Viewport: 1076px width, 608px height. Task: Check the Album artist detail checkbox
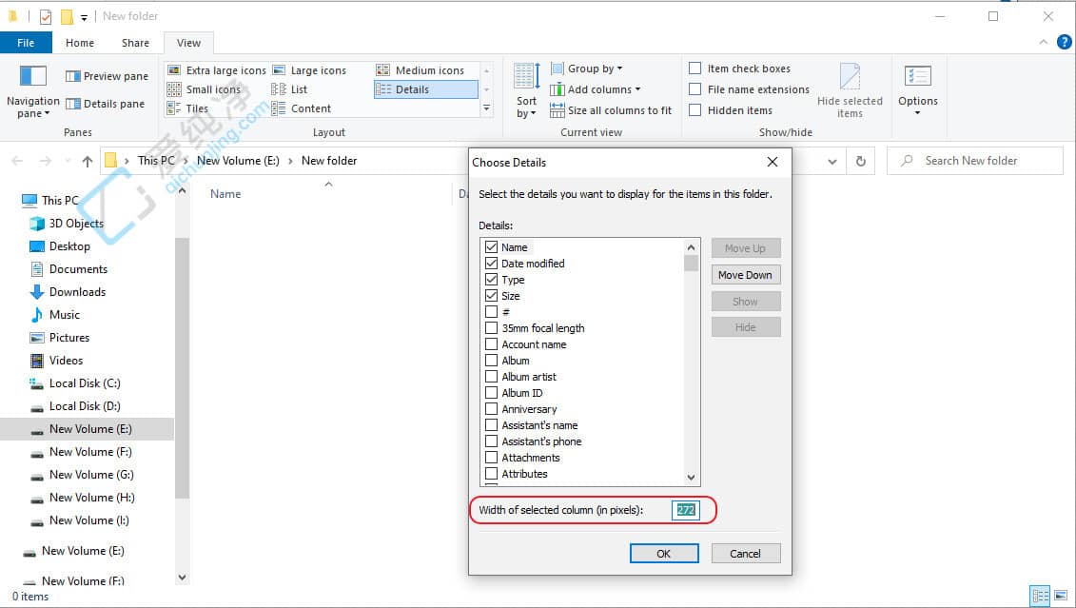492,377
